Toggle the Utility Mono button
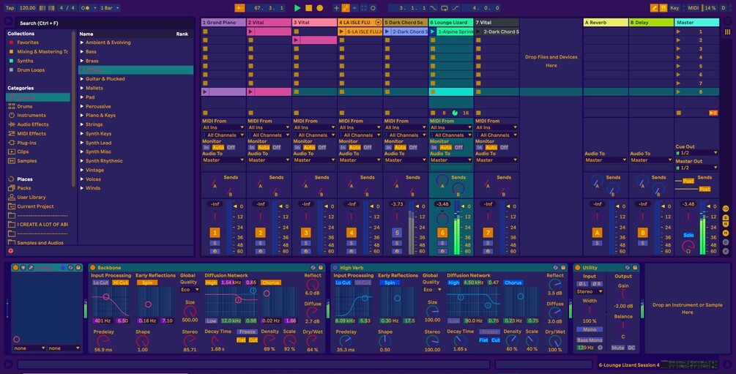 pos(590,329)
